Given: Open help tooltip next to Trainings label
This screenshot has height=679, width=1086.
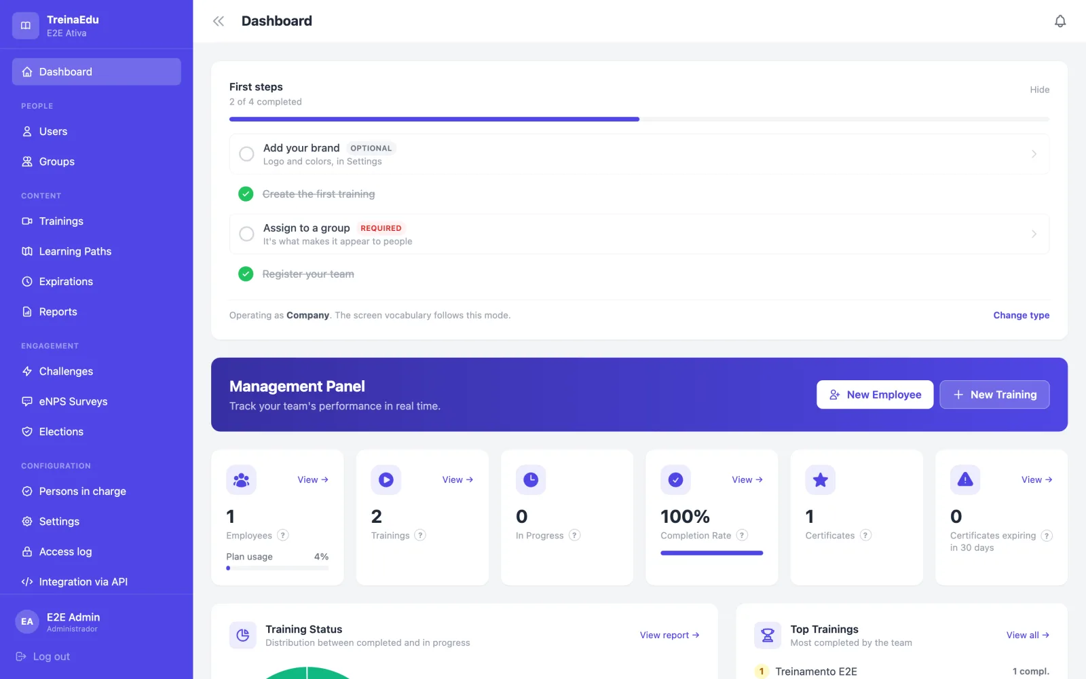Looking at the screenshot, I should click(420, 535).
